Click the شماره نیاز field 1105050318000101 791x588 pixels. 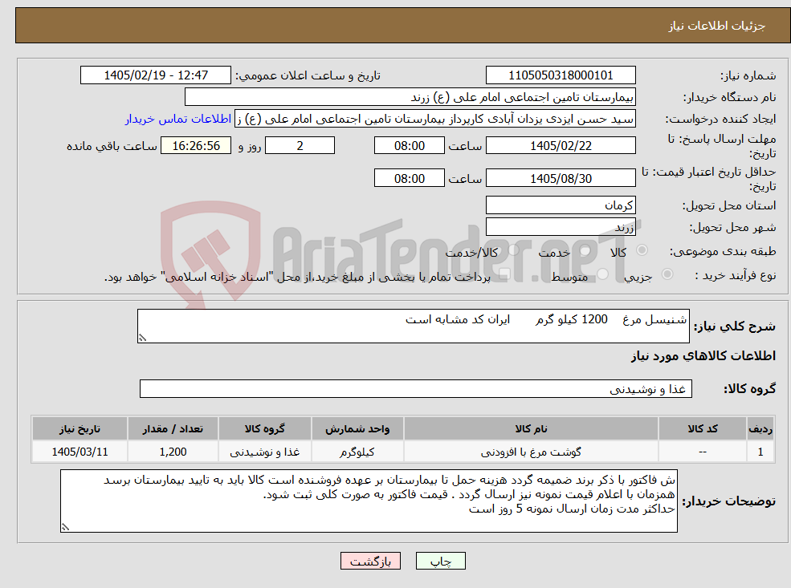[x=561, y=75]
